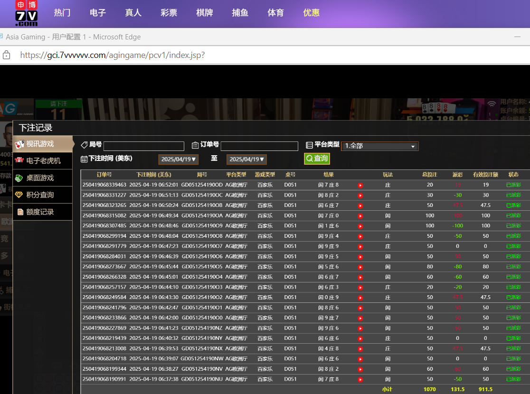Open the end date 2025/04/19 picker
Screen dimensions: 530x394
(246, 159)
